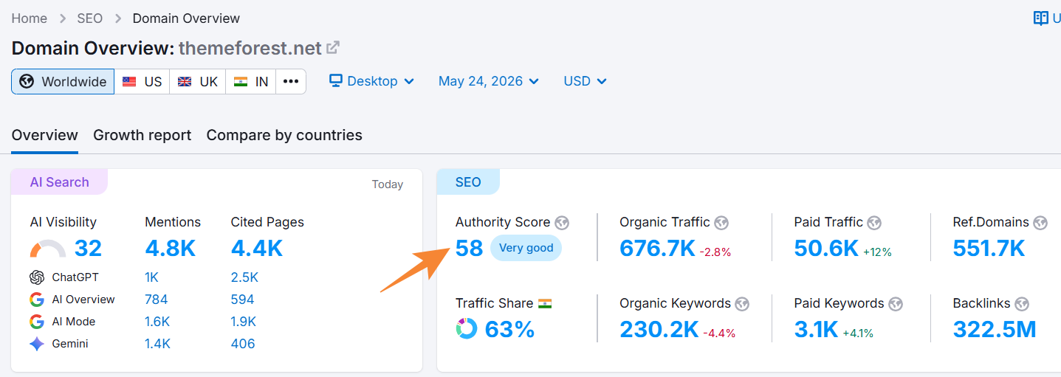Click the user manual book icon
This screenshot has width=1061, height=377.
[x=1040, y=18]
